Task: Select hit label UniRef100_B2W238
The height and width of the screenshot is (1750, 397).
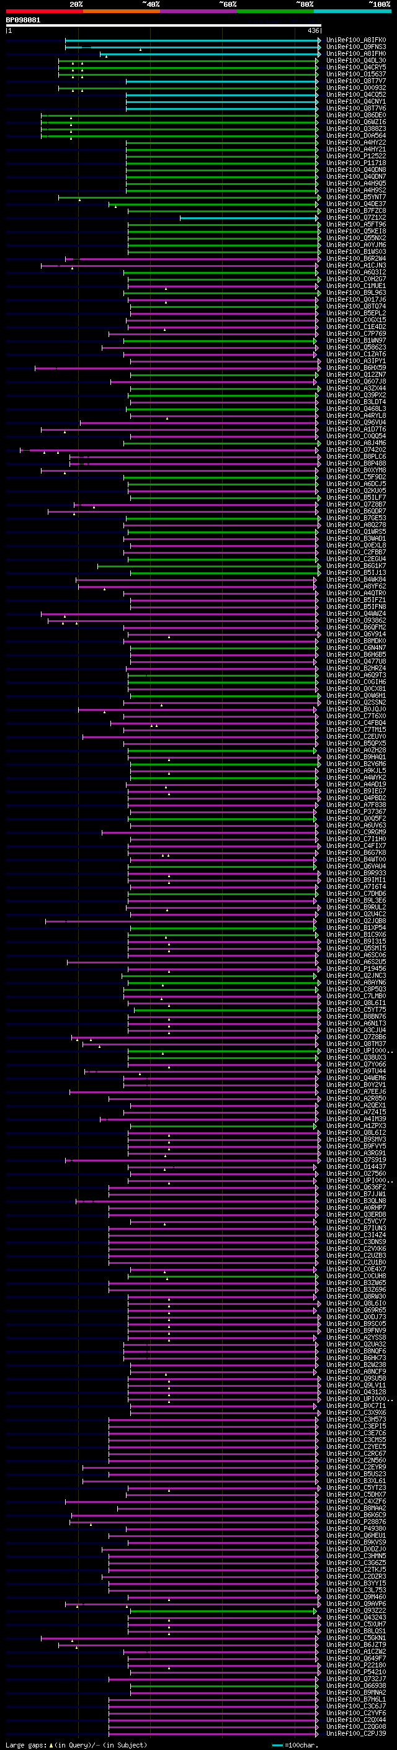Action: coord(356,1365)
